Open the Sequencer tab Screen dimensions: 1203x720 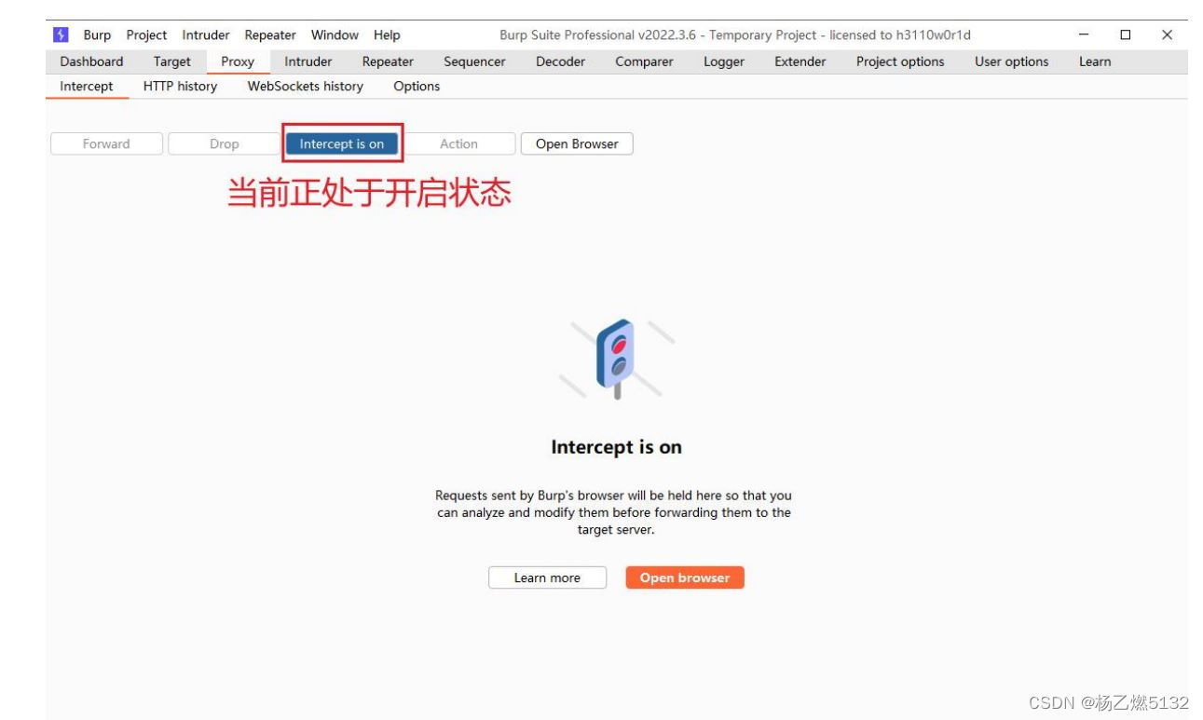coord(474,61)
